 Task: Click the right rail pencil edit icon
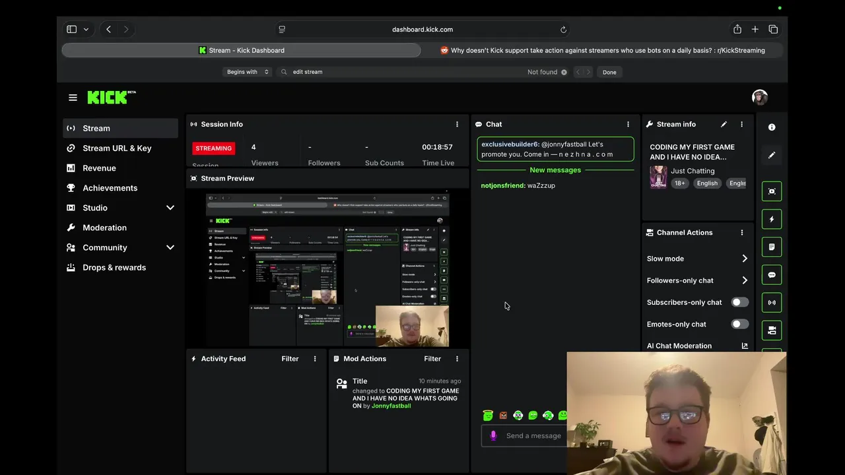pyautogui.click(x=772, y=155)
